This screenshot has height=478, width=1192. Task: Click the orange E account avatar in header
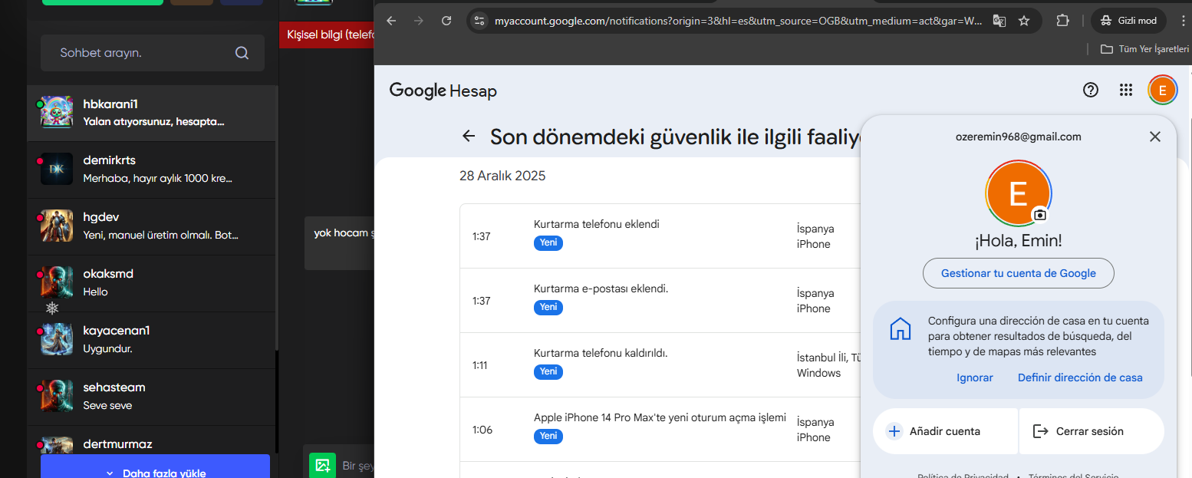click(1162, 91)
